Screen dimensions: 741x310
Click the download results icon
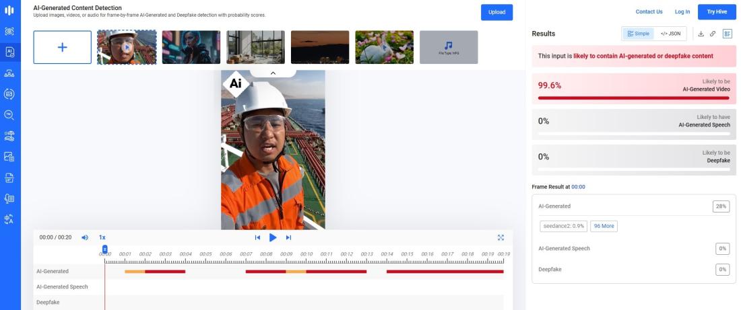pyautogui.click(x=701, y=34)
